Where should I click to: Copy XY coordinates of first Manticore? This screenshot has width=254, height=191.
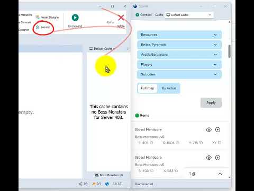(x=219, y=143)
